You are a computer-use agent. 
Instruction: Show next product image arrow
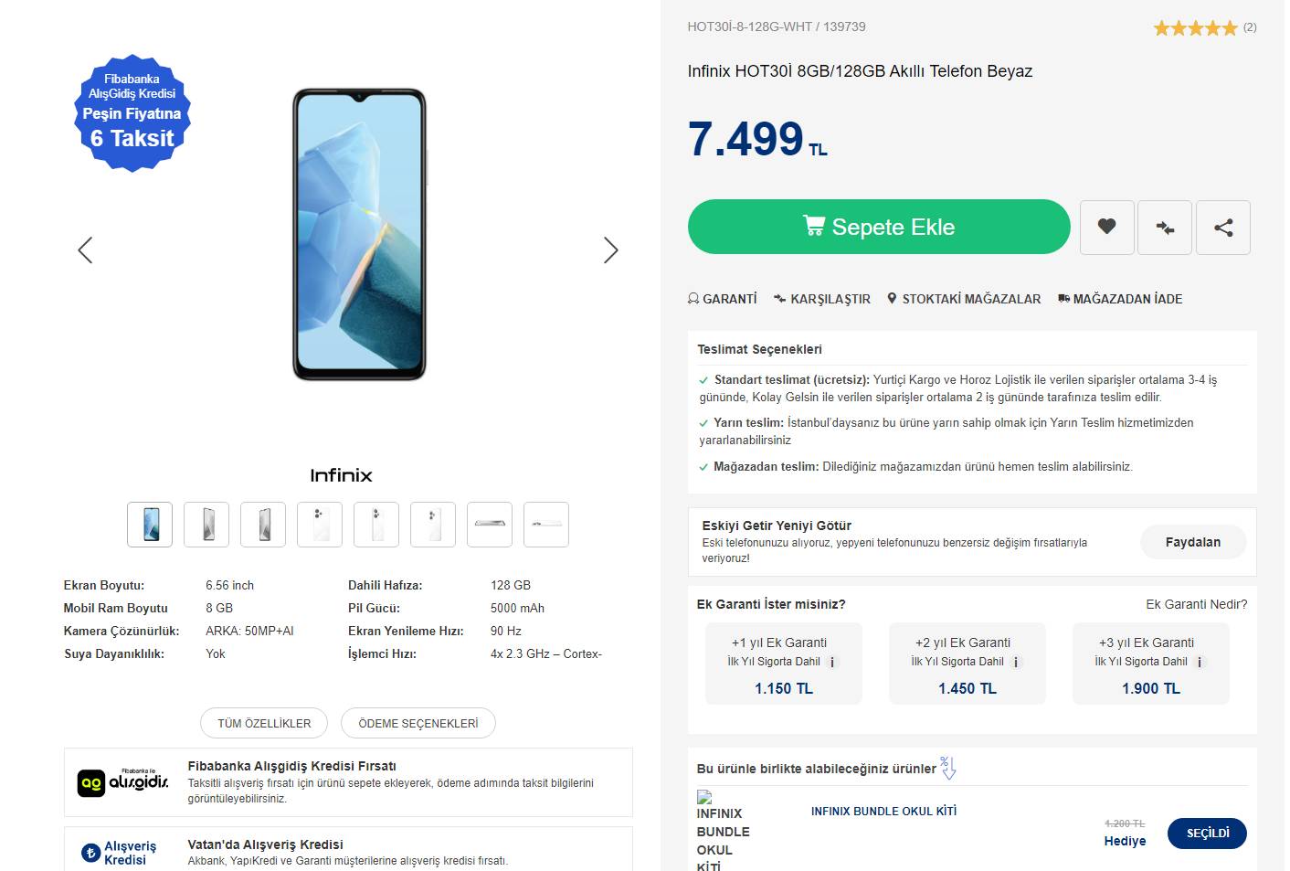coord(610,250)
